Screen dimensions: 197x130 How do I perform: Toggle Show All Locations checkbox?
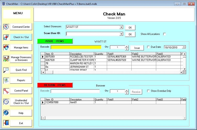164,34
